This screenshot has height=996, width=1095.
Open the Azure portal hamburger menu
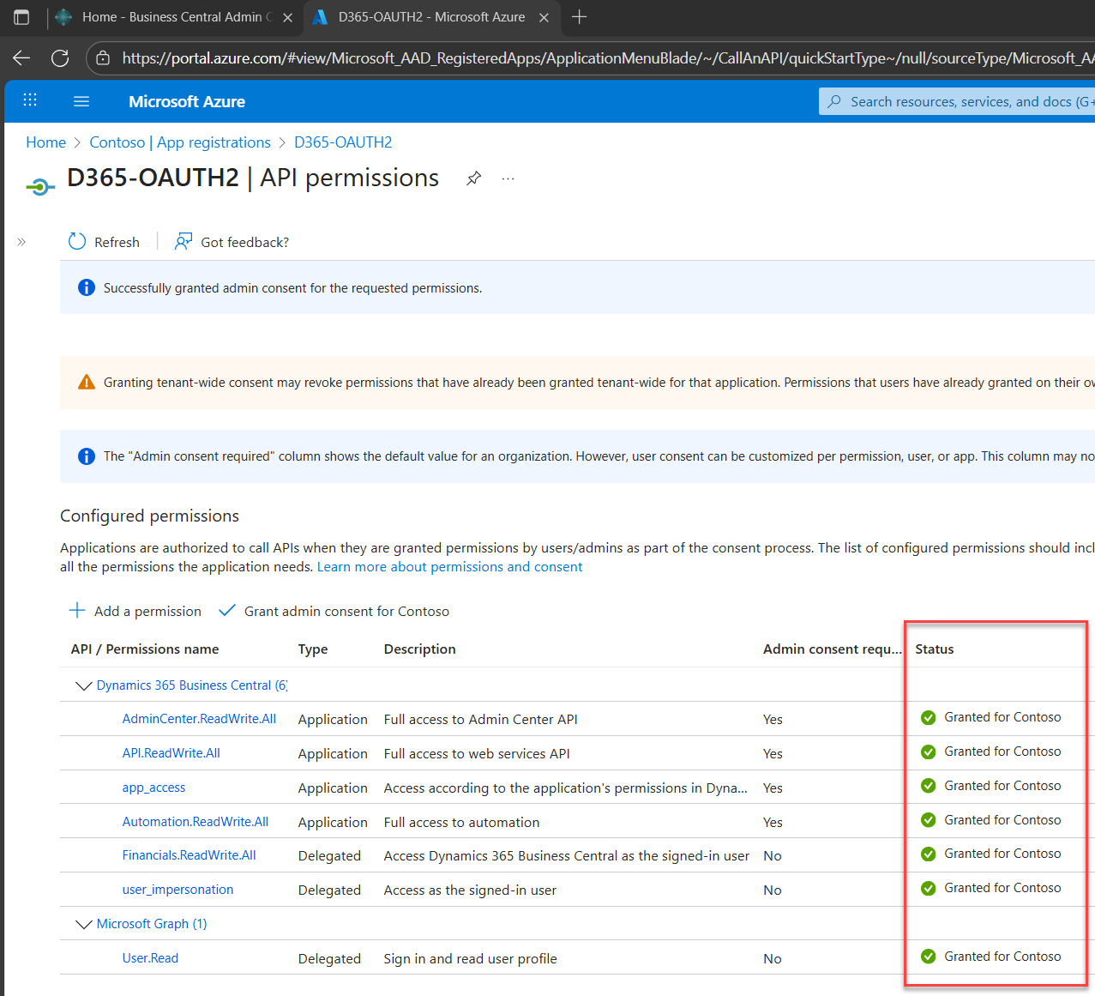tap(81, 101)
